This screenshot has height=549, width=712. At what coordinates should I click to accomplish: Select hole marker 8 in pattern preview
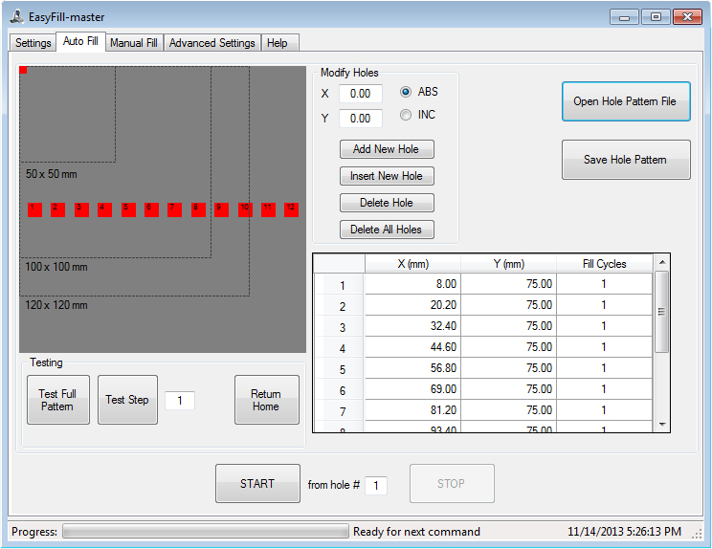[198, 209]
